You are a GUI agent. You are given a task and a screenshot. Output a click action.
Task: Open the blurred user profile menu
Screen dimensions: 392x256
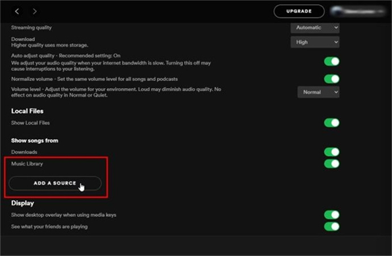[x=358, y=11]
